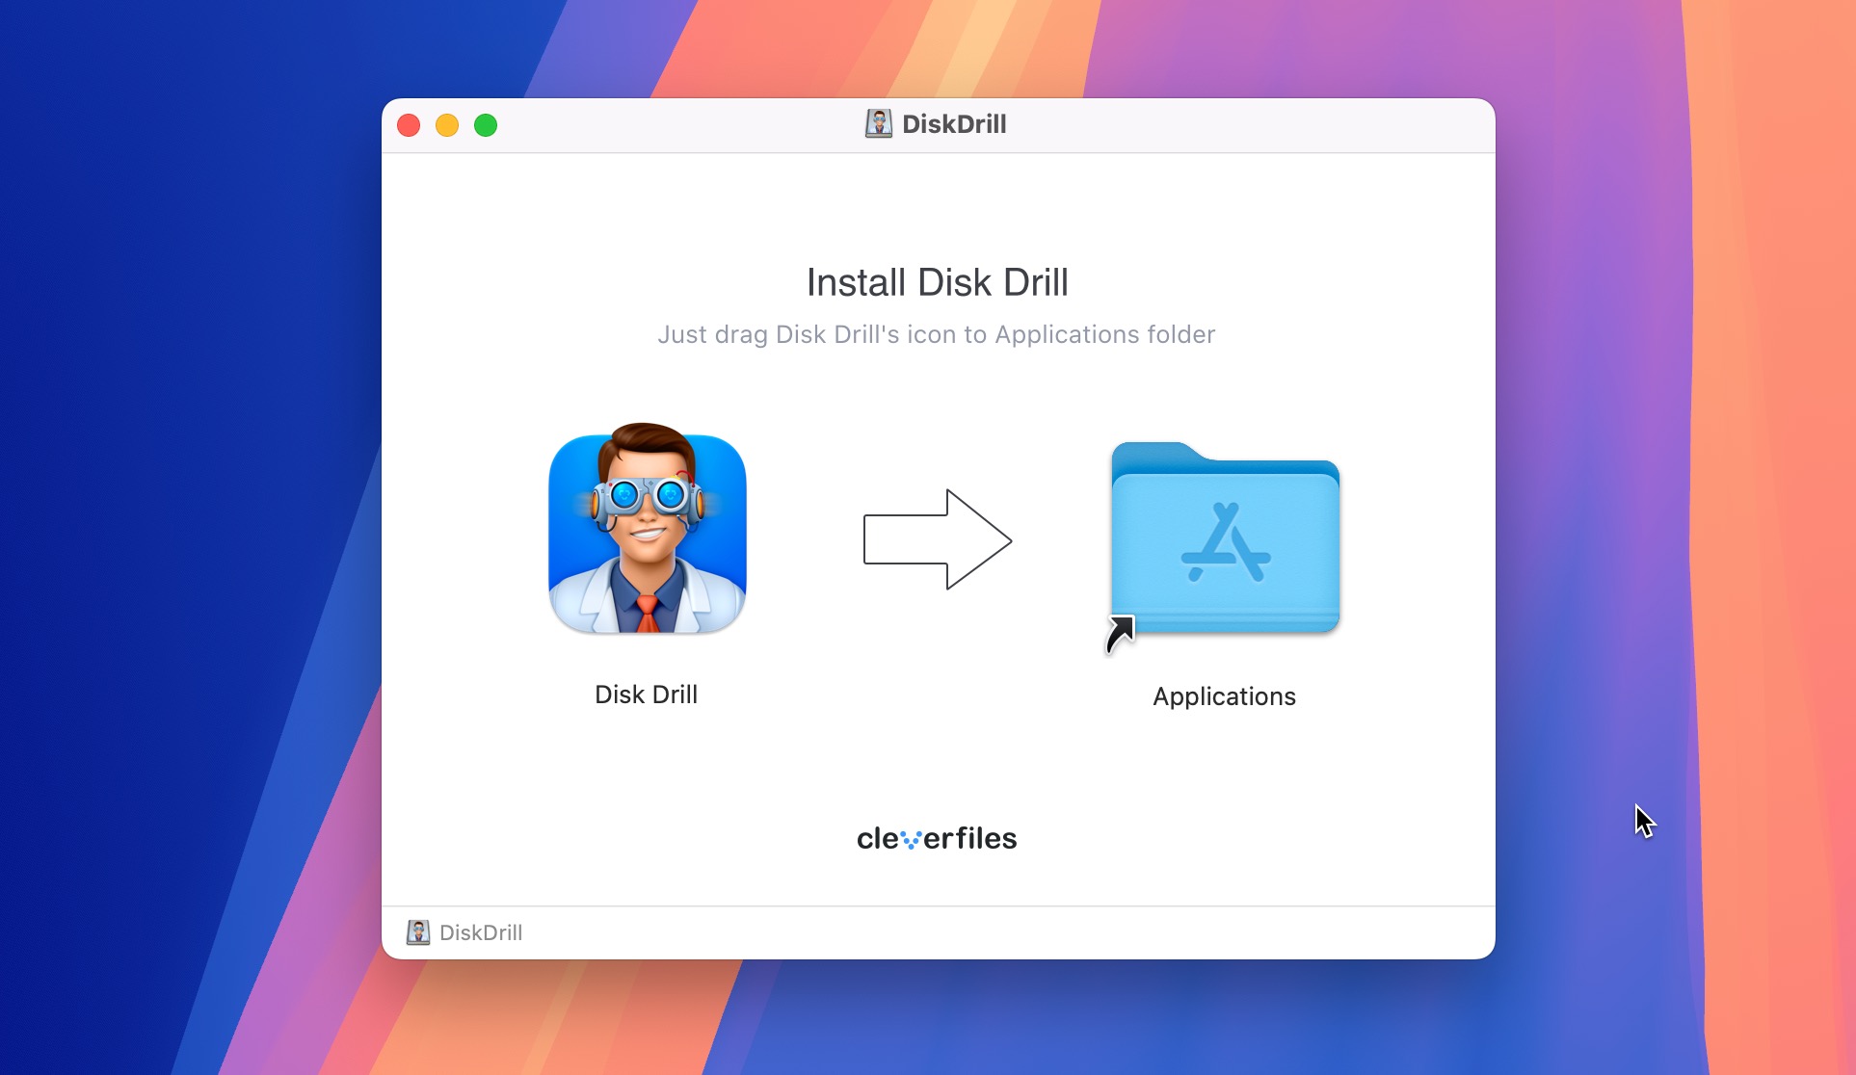The image size is (1856, 1075).
Task: Click the DiskDrill volume icon in title bar
Action: (x=879, y=124)
